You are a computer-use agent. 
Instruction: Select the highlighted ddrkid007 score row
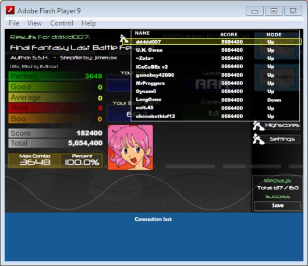click(212, 42)
